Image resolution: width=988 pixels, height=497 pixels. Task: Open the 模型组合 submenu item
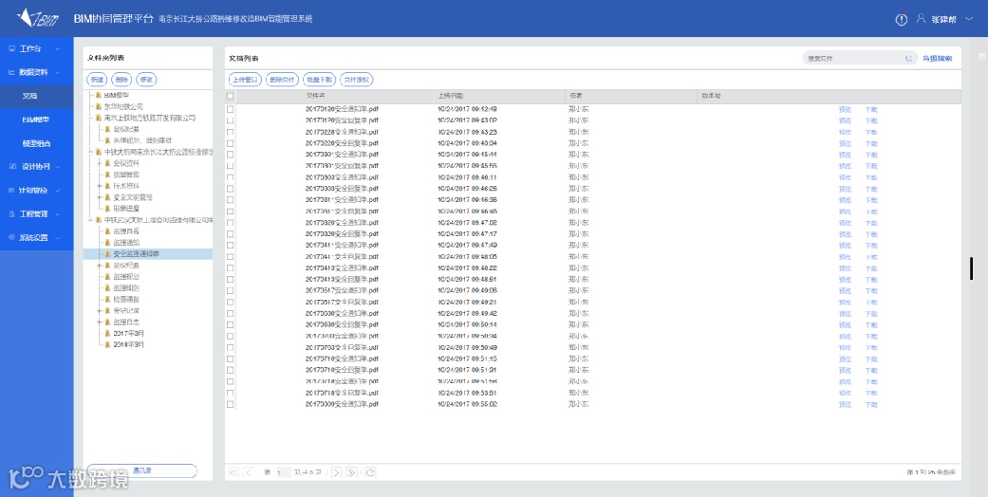point(37,143)
